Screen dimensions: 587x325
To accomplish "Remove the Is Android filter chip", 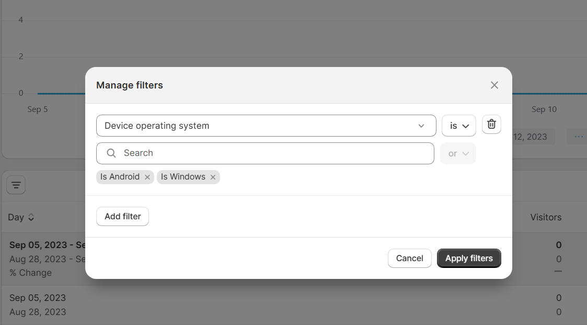I will tap(147, 177).
